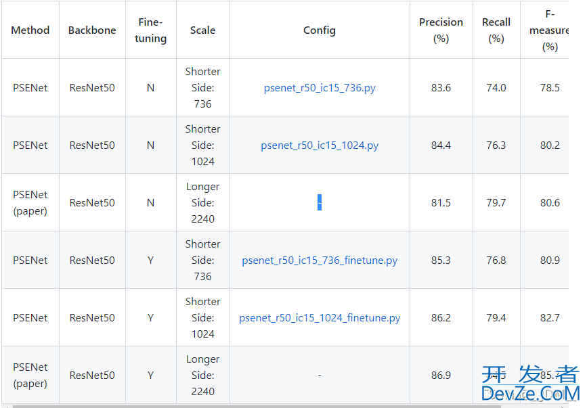The image size is (587, 408).
Task: Click ResNet50 in the 84.4 precision row
Action: 92,145
